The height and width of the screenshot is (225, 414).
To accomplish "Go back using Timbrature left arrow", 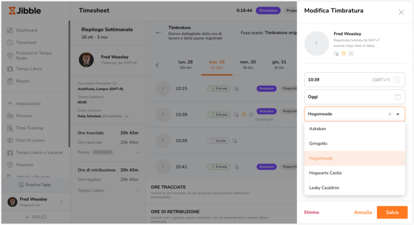I will pos(158,33).
